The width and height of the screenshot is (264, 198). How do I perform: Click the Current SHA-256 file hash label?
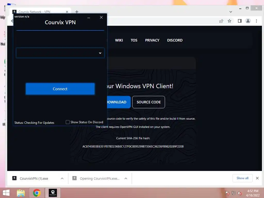pyautogui.click(x=133, y=138)
